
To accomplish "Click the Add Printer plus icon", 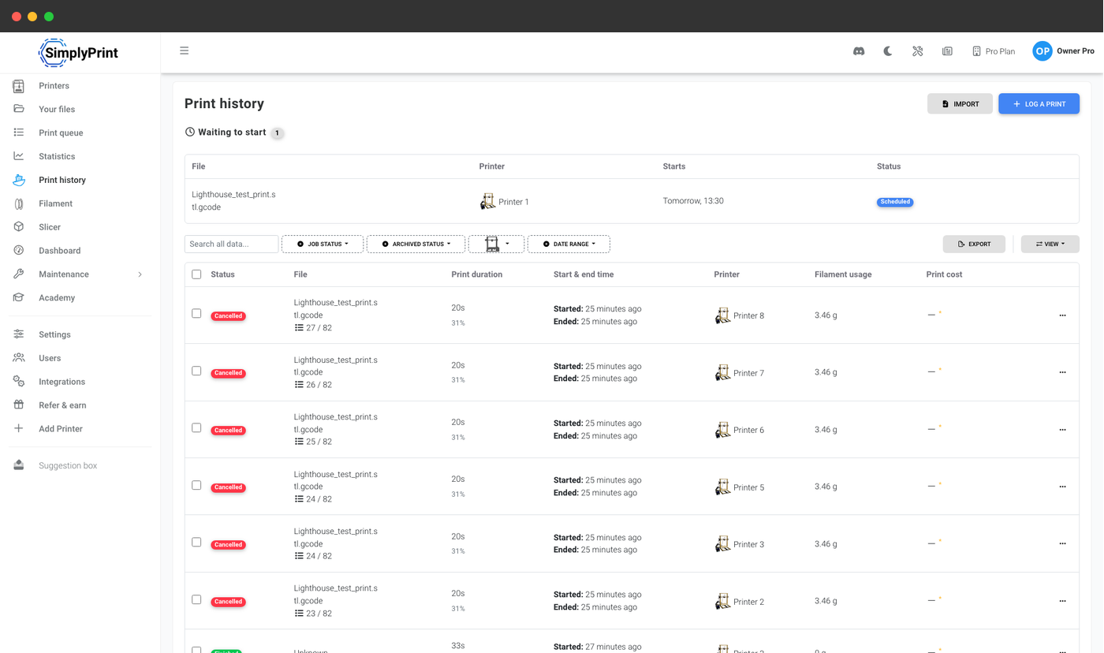I will [x=18, y=429].
